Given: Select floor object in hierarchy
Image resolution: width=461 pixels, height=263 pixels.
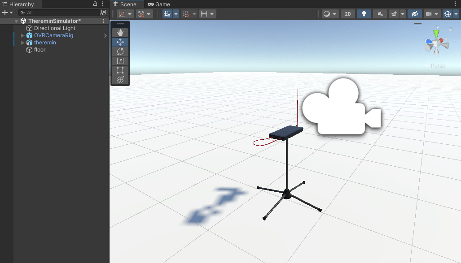Looking at the screenshot, I should (x=40, y=50).
